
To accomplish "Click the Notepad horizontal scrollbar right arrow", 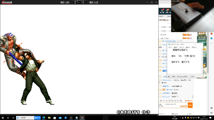I will [200, 74].
